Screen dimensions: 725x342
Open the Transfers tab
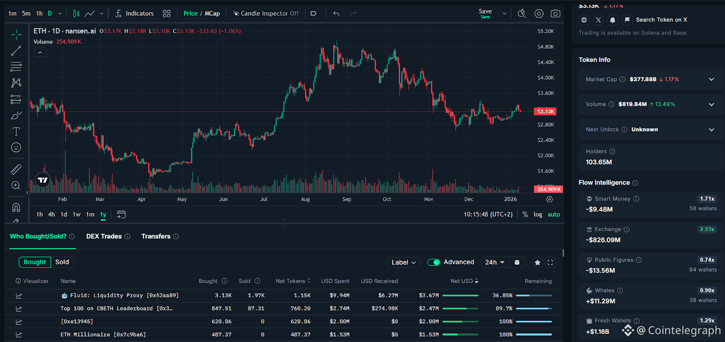pos(156,236)
